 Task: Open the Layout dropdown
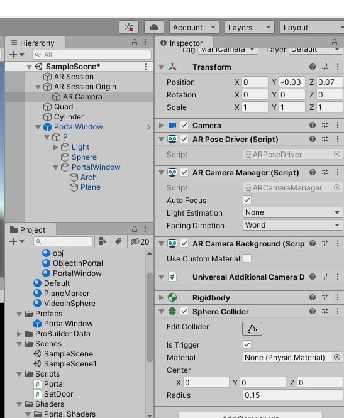point(312,27)
